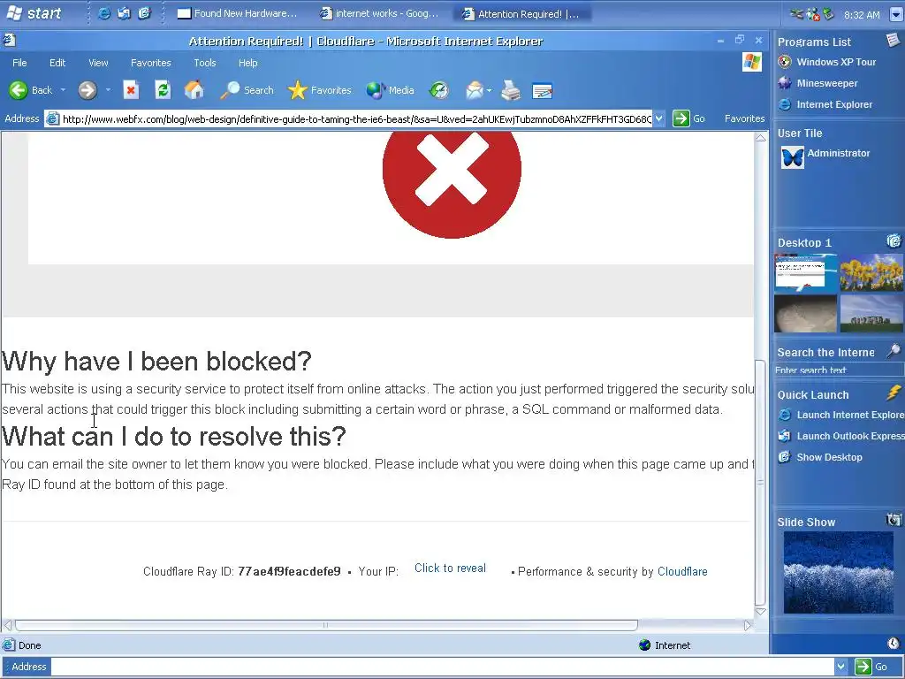The height and width of the screenshot is (679, 905).
Task: Launch Outlook Express quick launch icon
Action: pos(124,14)
